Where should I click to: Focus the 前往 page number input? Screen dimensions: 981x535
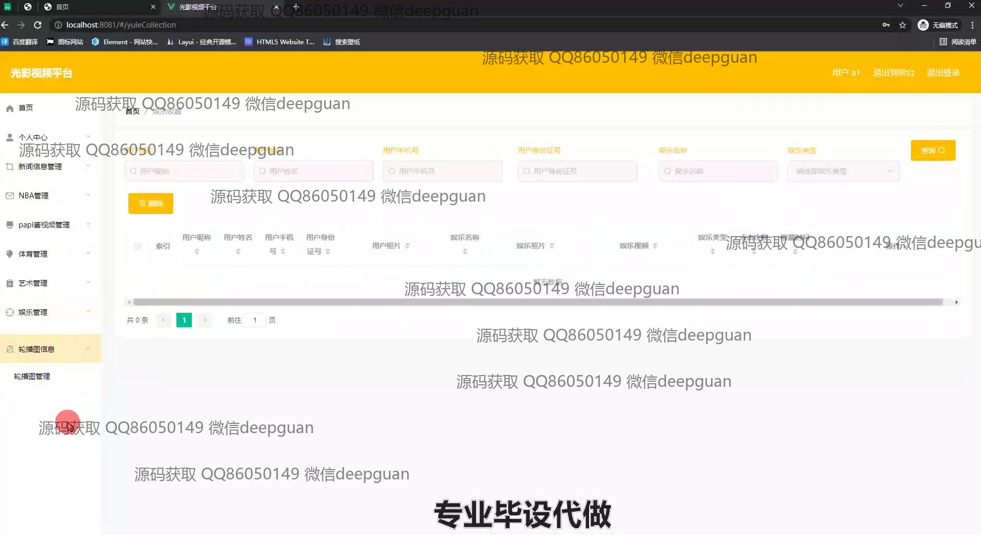(255, 320)
